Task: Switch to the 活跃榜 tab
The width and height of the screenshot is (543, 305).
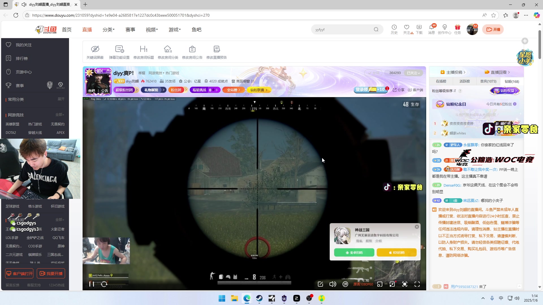Action: click(464, 81)
